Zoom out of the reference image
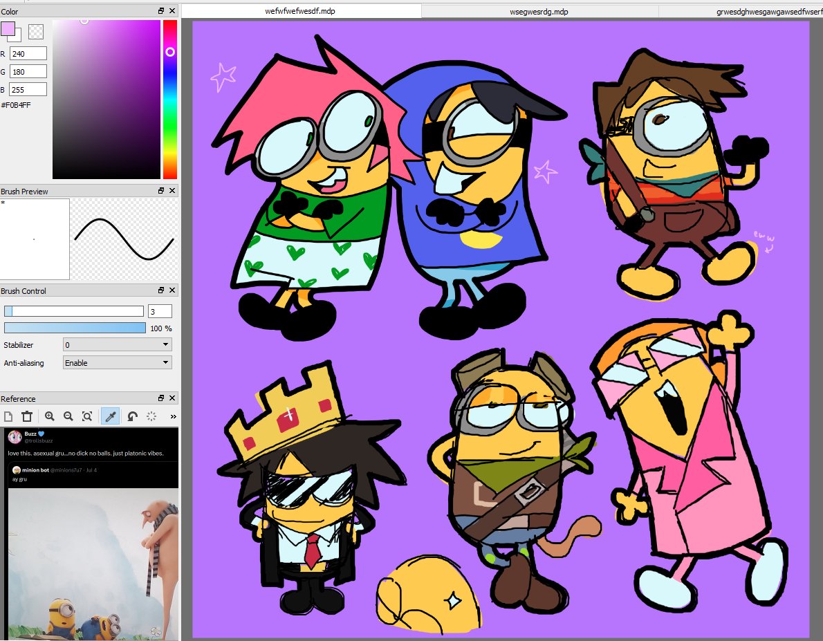 [x=68, y=416]
